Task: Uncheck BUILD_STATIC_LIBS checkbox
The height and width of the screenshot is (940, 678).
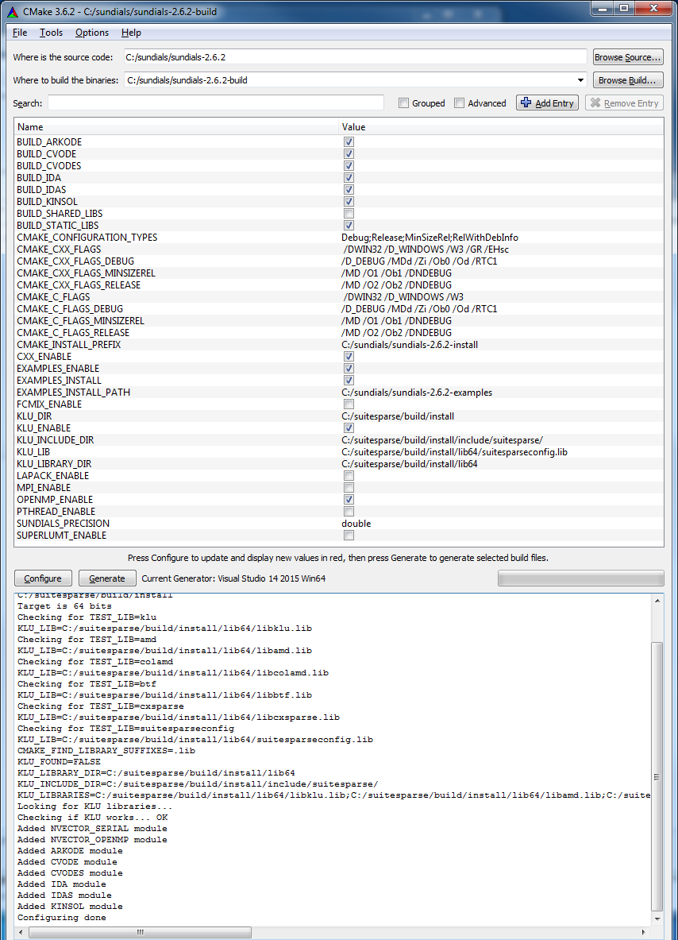Action: [x=349, y=226]
